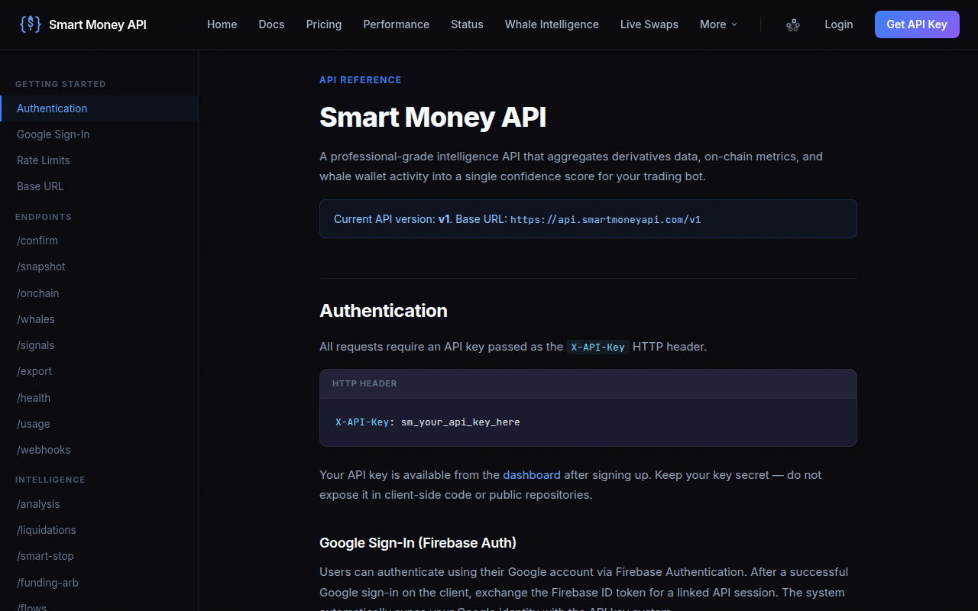Open the /health endpoint docs
The image size is (978, 611).
coord(99,398)
